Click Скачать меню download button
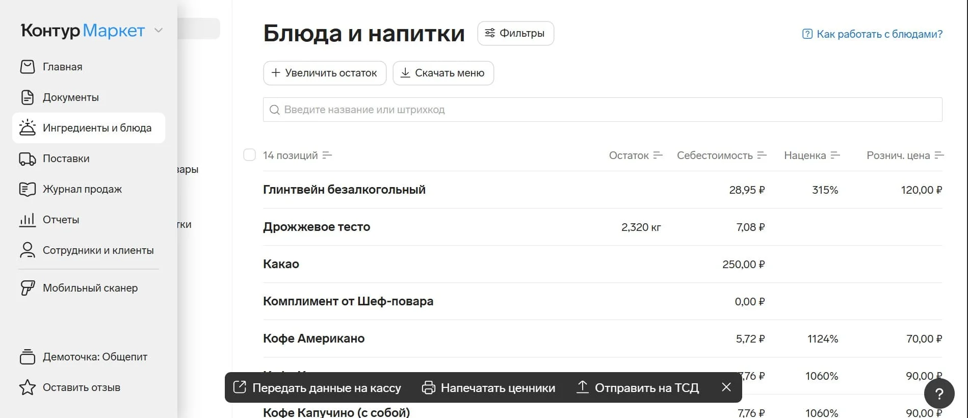 443,73
